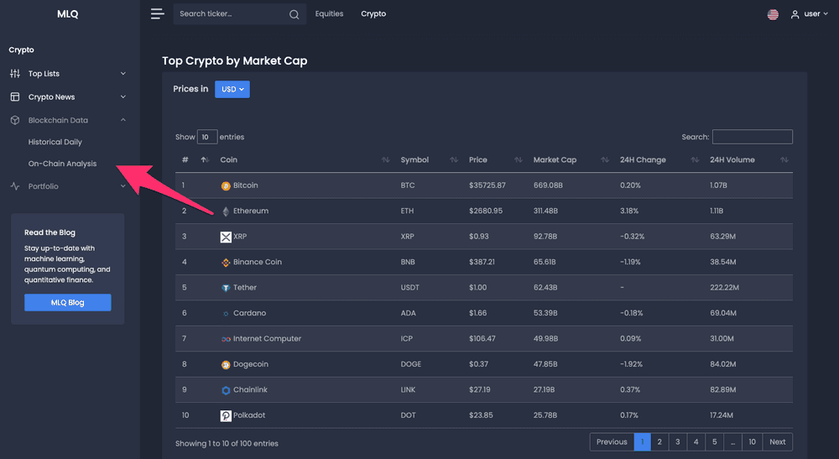Image resolution: width=839 pixels, height=459 pixels.
Task: Open Historical Daily in the sidebar
Action: (55, 142)
